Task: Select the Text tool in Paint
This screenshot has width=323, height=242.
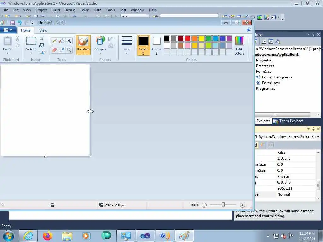Action: (69, 41)
